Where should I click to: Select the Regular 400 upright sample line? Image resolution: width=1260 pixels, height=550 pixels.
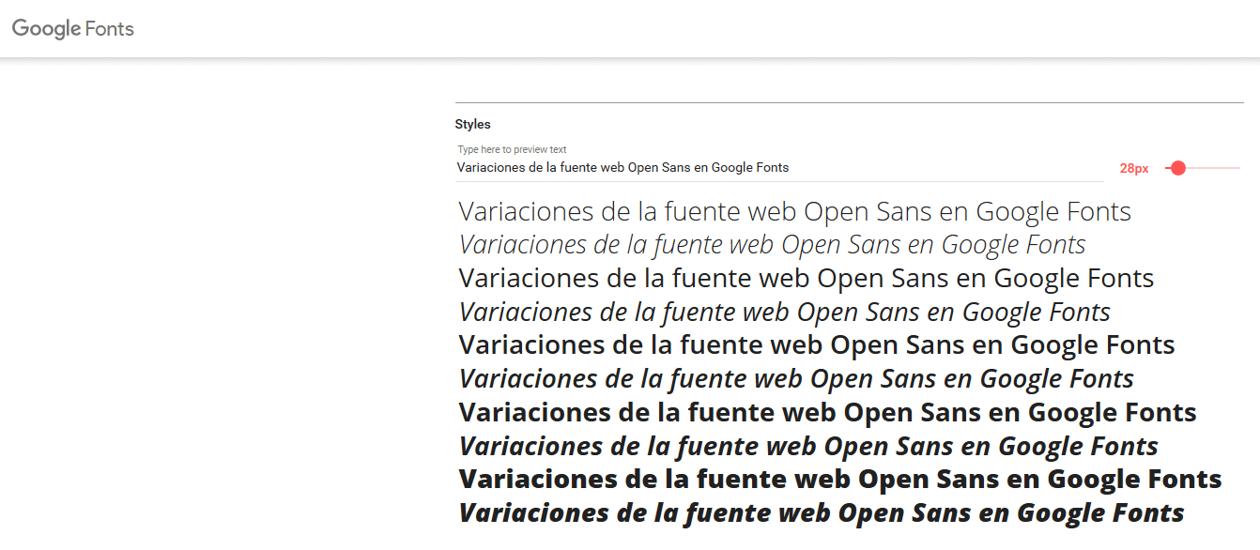pyautogui.click(x=807, y=279)
